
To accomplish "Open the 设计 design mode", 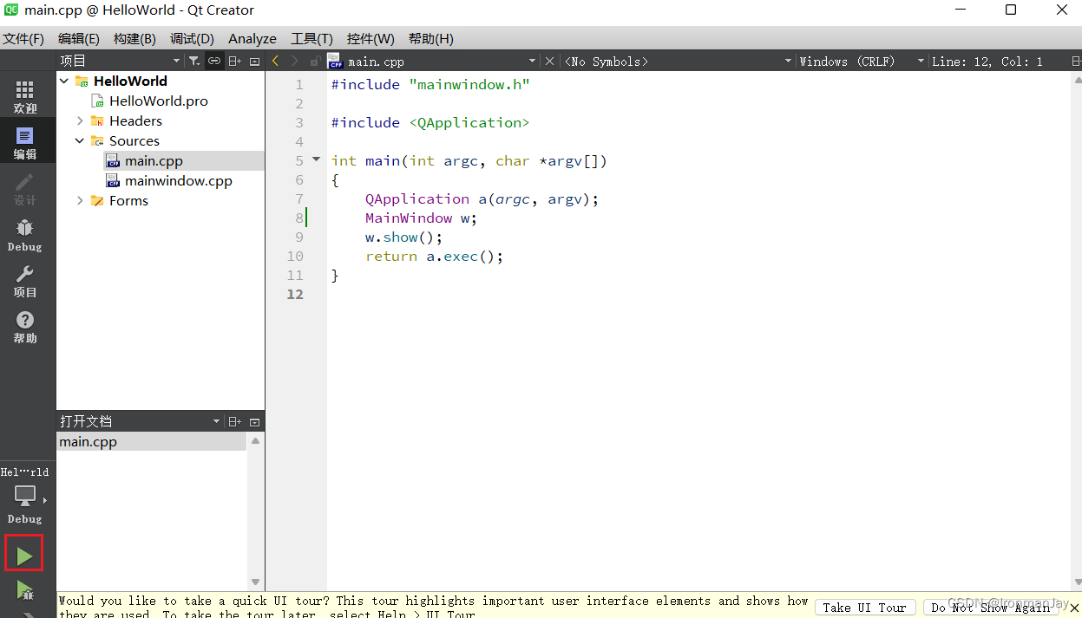I will click(x=25, y=189).
